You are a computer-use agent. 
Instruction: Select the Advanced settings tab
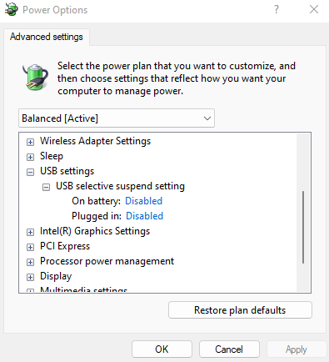click(47, 37)
